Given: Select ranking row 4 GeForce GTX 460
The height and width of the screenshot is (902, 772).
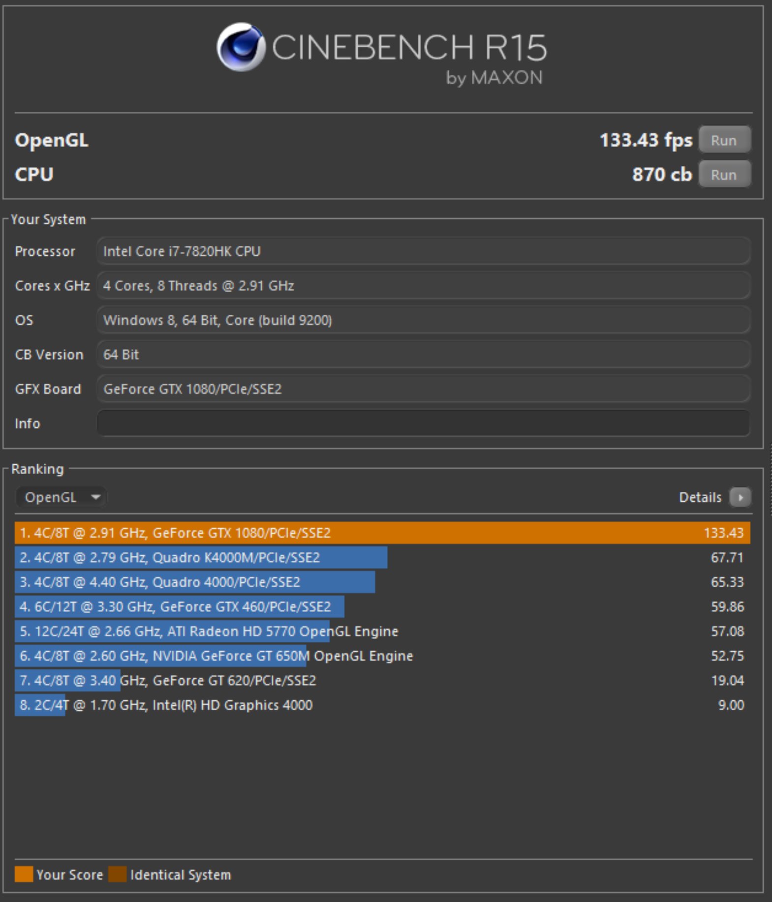Looking at the screenshot, I should (x=382, y=606).
